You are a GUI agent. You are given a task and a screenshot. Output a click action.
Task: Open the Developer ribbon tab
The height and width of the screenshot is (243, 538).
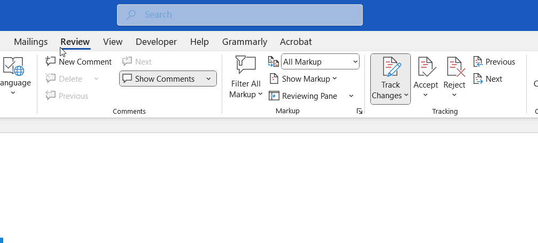pyautogui.click(x=156, y=42)
